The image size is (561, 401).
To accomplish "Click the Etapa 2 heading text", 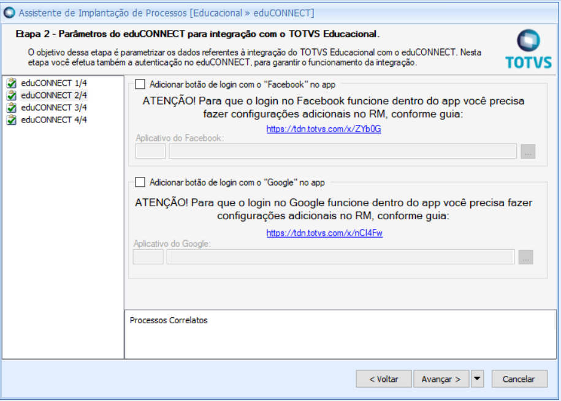I will (197, 34).
